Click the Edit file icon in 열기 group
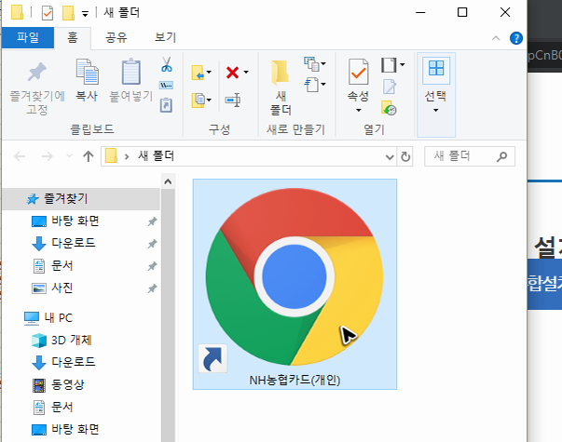The height and width of the screenshot is (442, 562). tap(390, 87)
